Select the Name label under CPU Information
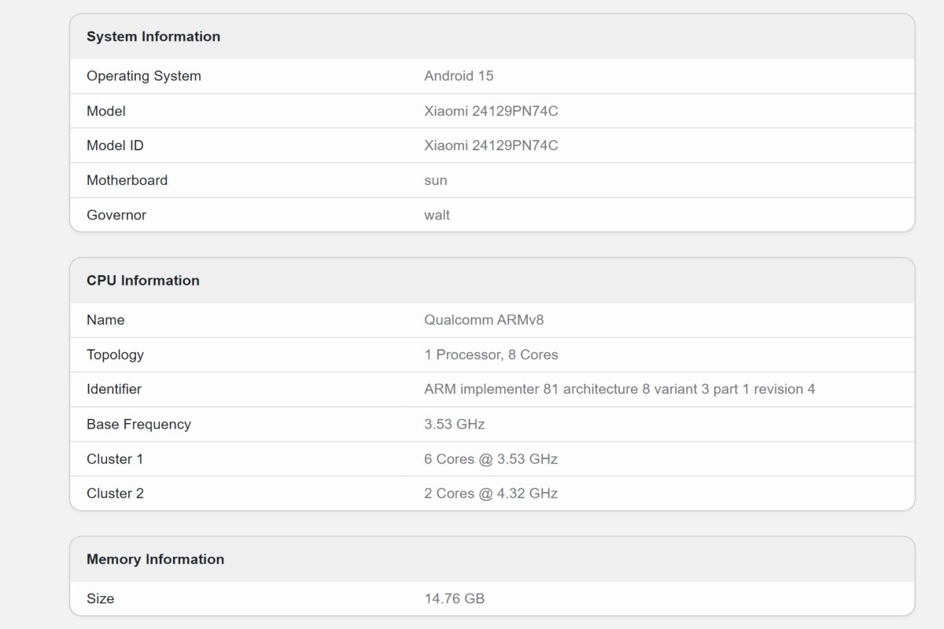This screenshot has width=944, height=629. pyautogui.click(x=105, y=320)
